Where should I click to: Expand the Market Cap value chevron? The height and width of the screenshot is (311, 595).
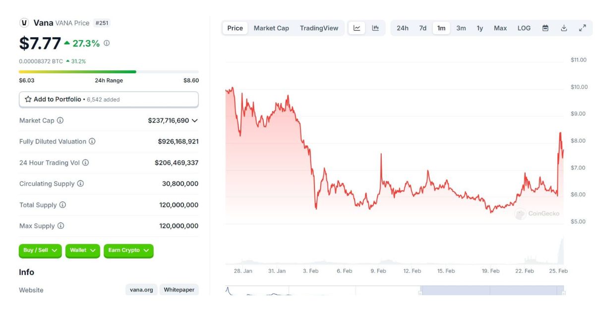(195, 120)
